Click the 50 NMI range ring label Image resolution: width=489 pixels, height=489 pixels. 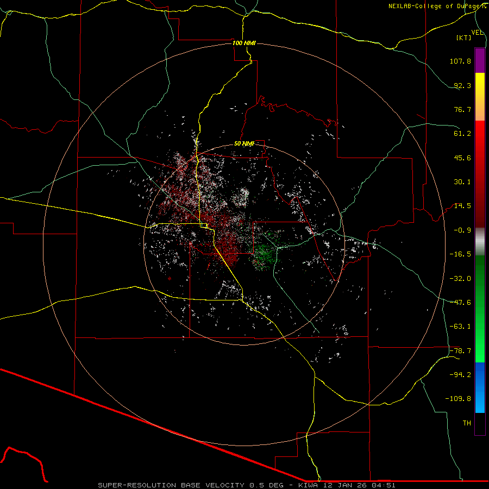[x=244, y=144]
